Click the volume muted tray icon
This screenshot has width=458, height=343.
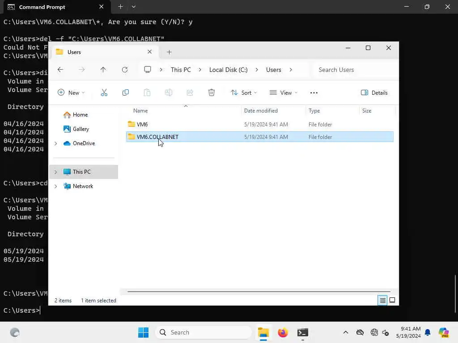[x=386, y=332]
